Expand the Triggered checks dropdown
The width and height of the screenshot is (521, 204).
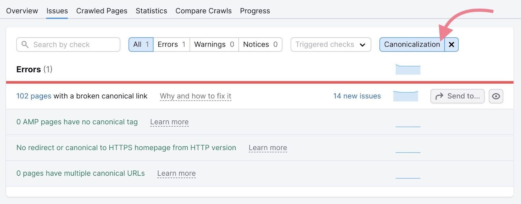331,45
